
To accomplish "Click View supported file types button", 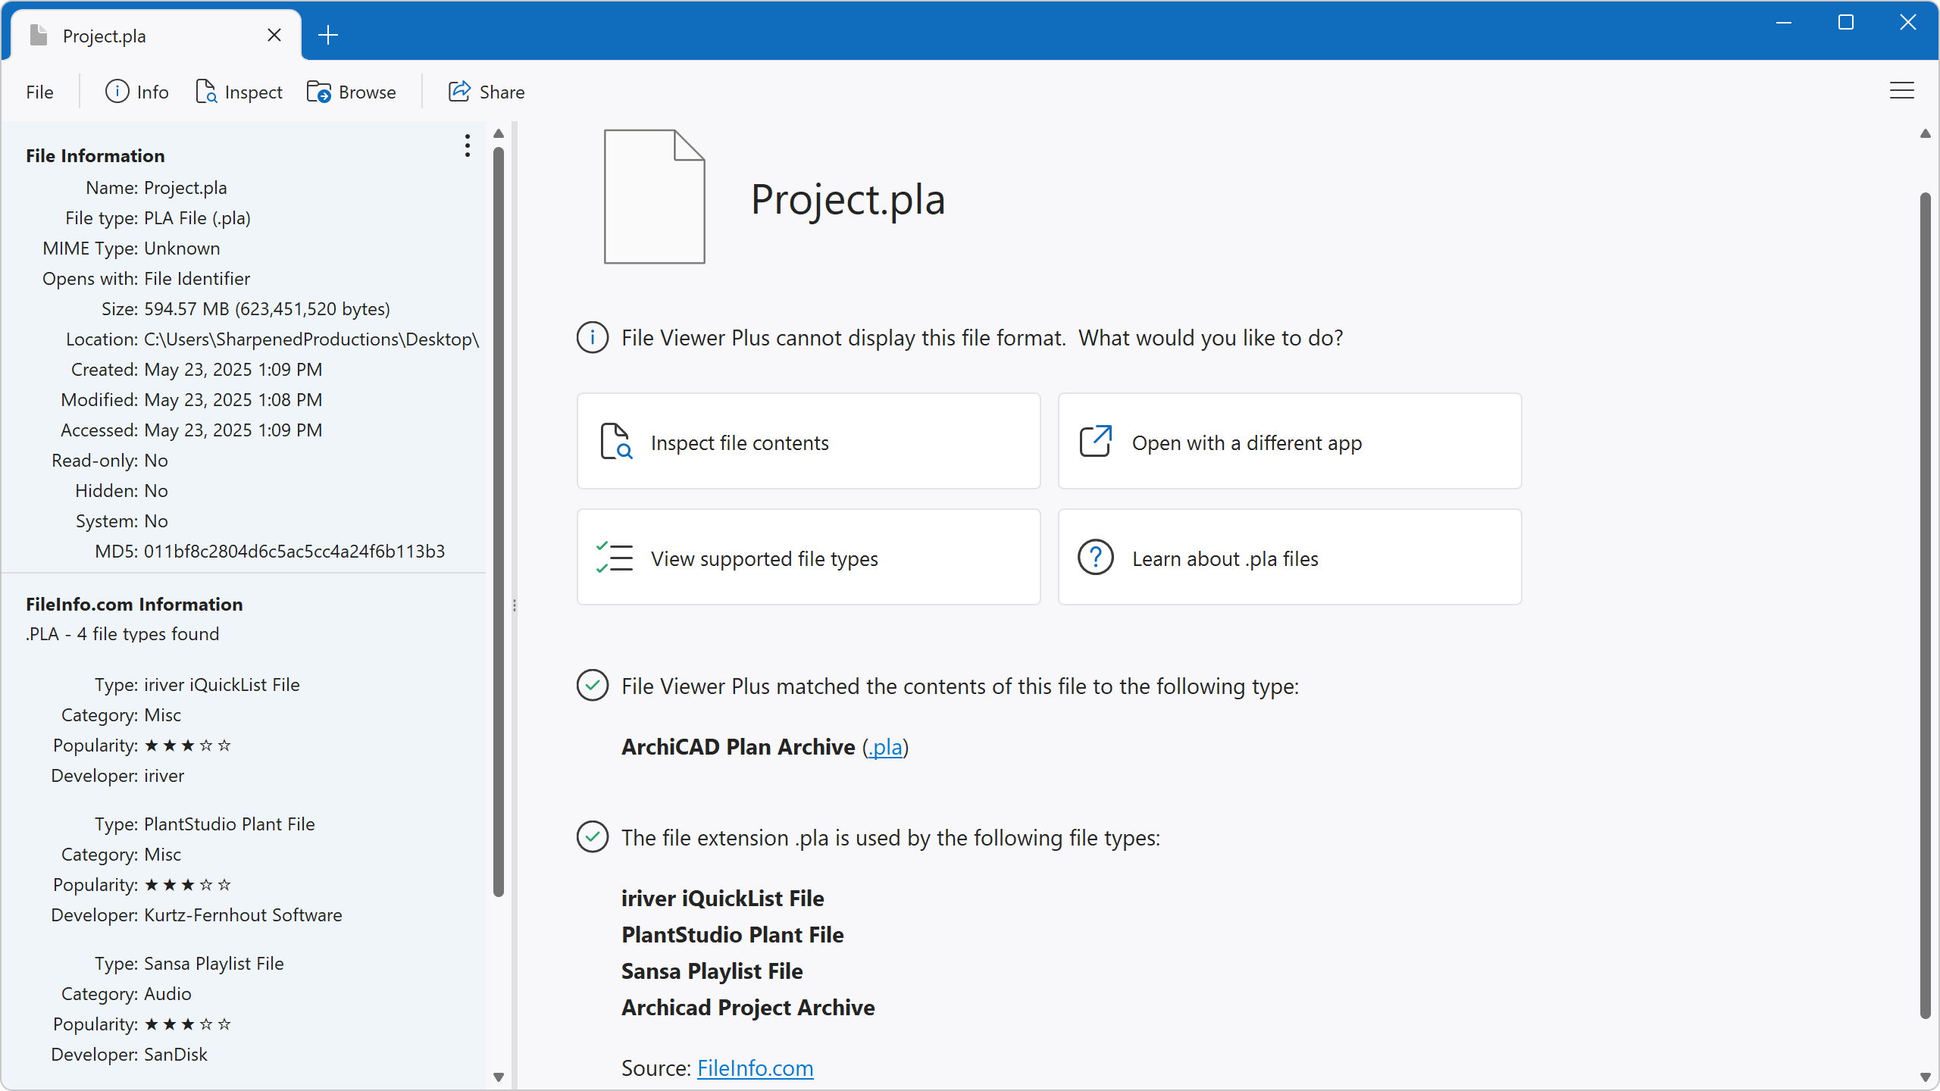I will click(809, 558).
